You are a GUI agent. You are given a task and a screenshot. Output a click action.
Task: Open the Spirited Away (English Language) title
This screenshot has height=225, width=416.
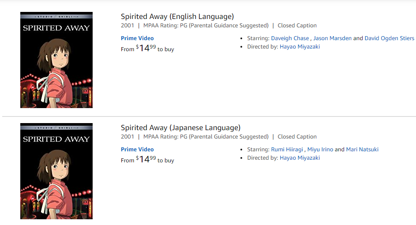[177, 16]
